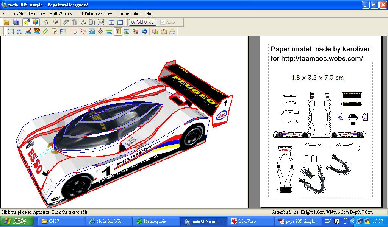Click the multicolored diagonal lines icon
This screenshot has width=388, height=227.
tap(100, 32)
